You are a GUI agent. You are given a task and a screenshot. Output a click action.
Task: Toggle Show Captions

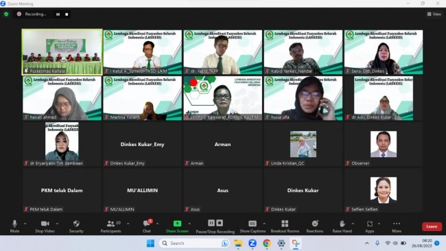(x=253, y=226)
